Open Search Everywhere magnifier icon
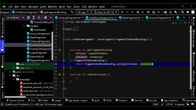Viewport: 196px width, 110px height. pos(183,12)
